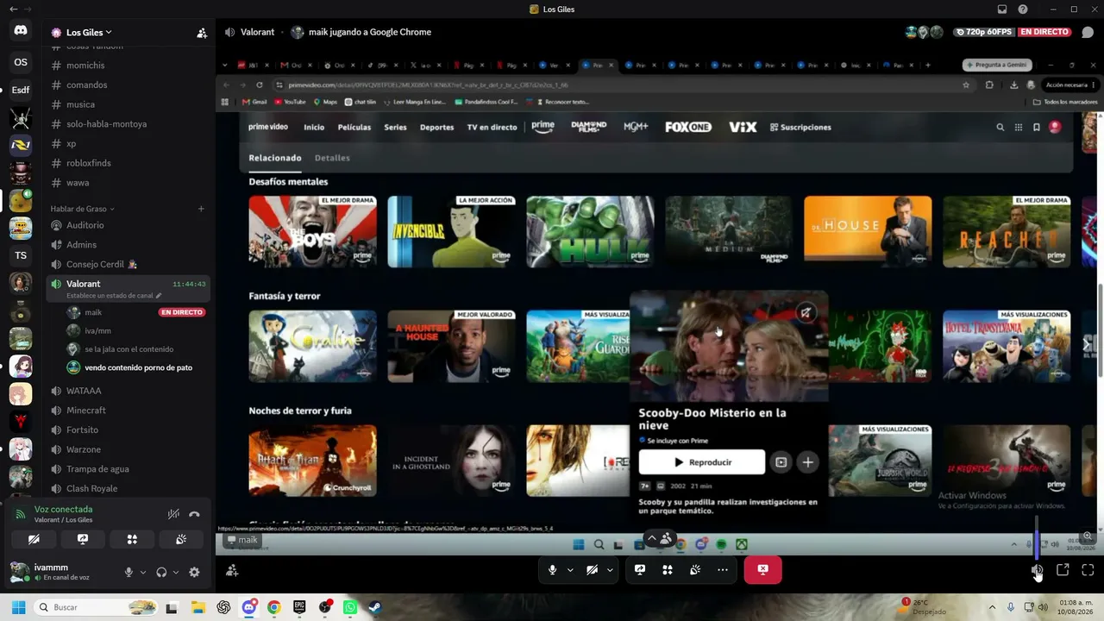Open Steam from the Windows taskbar
Image resolution: width=1104 pixels, height=621 pixels.
[x=375, y=607]
